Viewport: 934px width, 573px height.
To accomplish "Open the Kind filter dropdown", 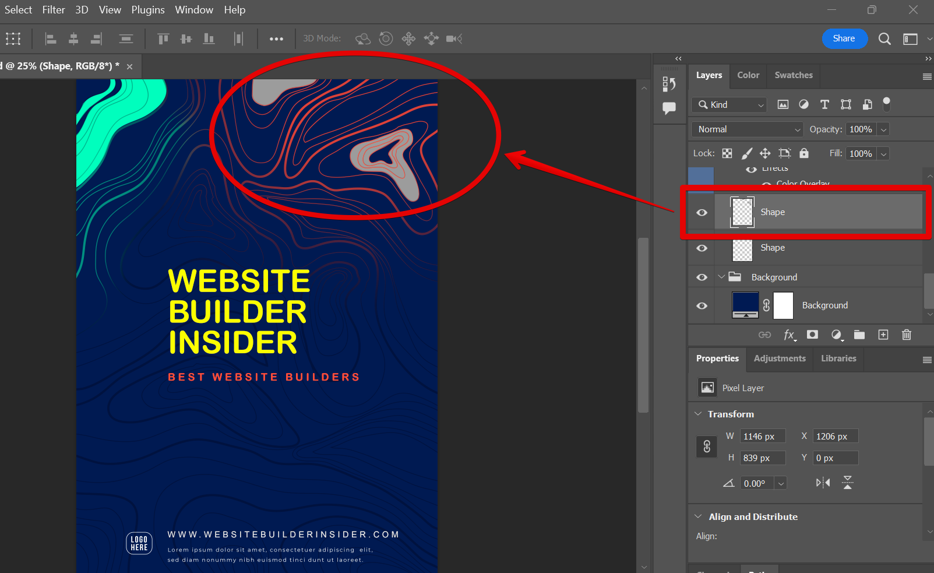I will 728,105.
